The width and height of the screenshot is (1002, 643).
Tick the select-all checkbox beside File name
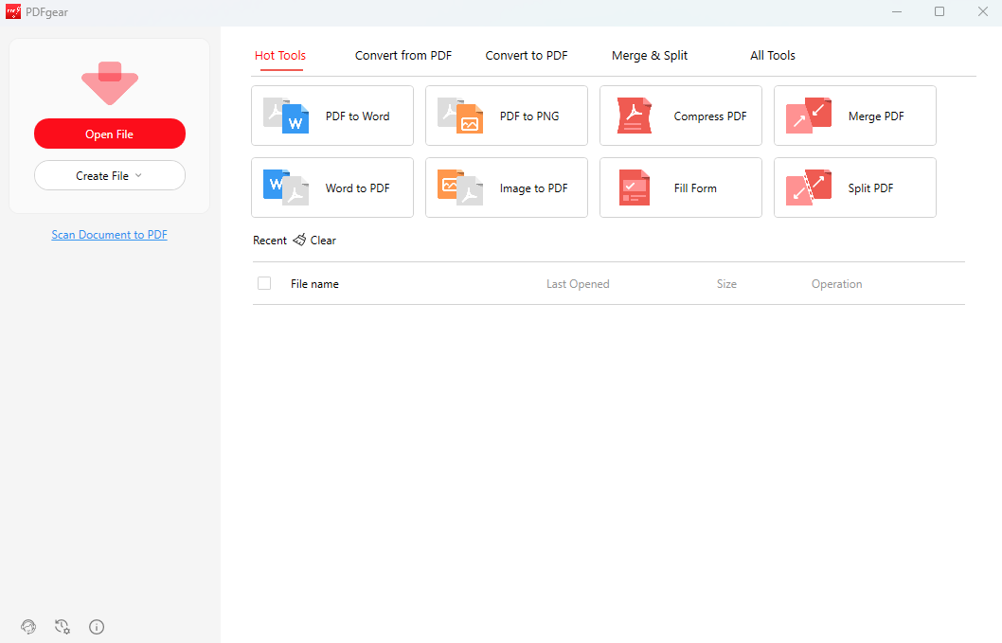click(264, 283)
